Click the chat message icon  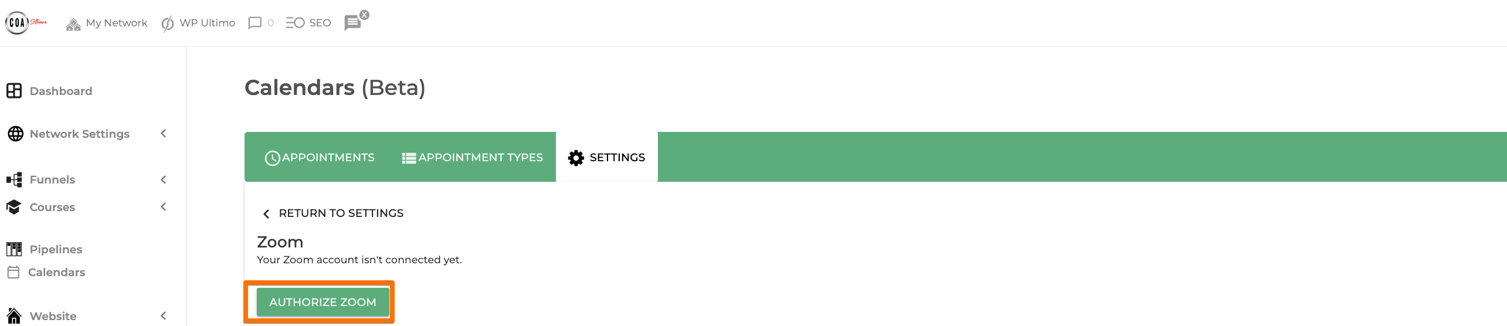tap(352, 23)
